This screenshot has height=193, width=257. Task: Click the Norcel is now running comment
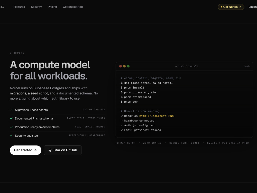(140, 111)
